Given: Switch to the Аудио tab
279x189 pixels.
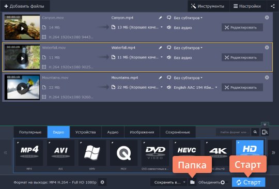Looking at the screenshot, I should click(x=113, y=132).
